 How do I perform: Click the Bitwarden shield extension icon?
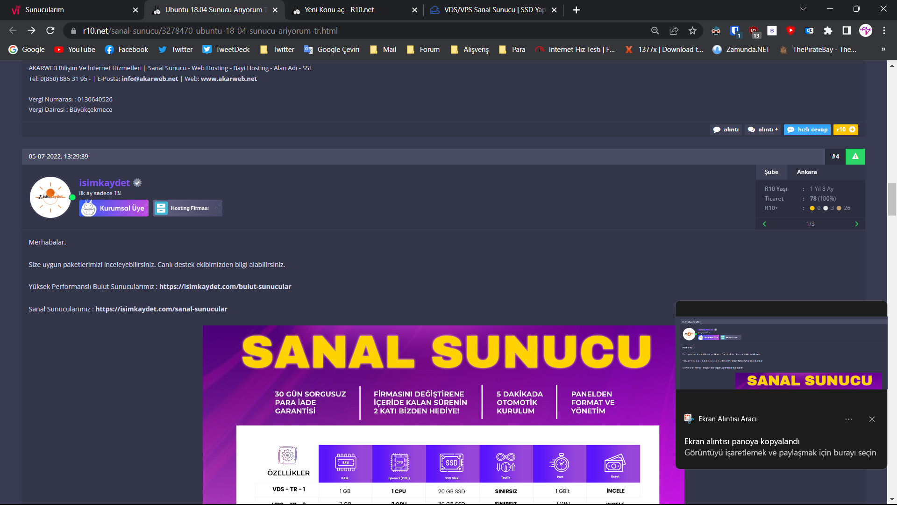tap(735, 31)
